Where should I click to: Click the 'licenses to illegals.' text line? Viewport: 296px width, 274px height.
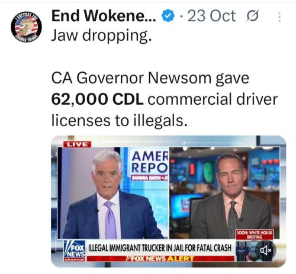point(119,120)
